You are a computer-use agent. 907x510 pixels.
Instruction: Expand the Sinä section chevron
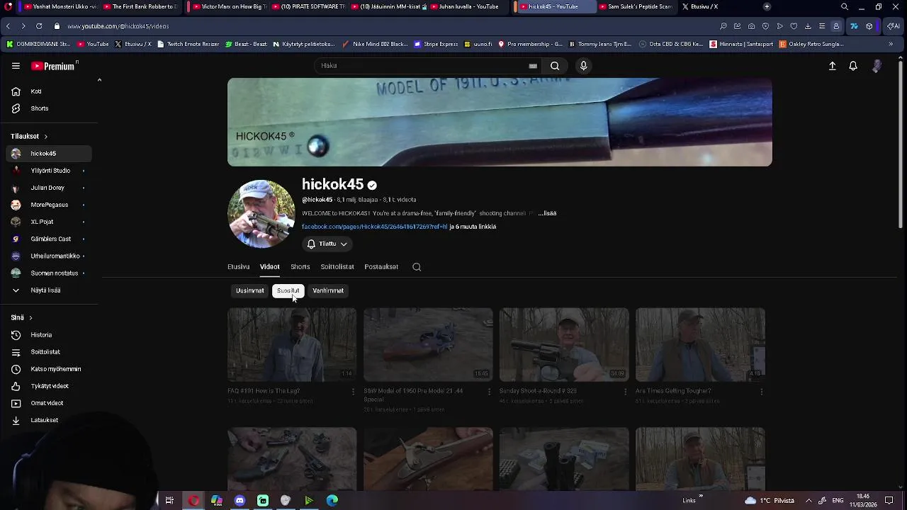pos(30,318)
